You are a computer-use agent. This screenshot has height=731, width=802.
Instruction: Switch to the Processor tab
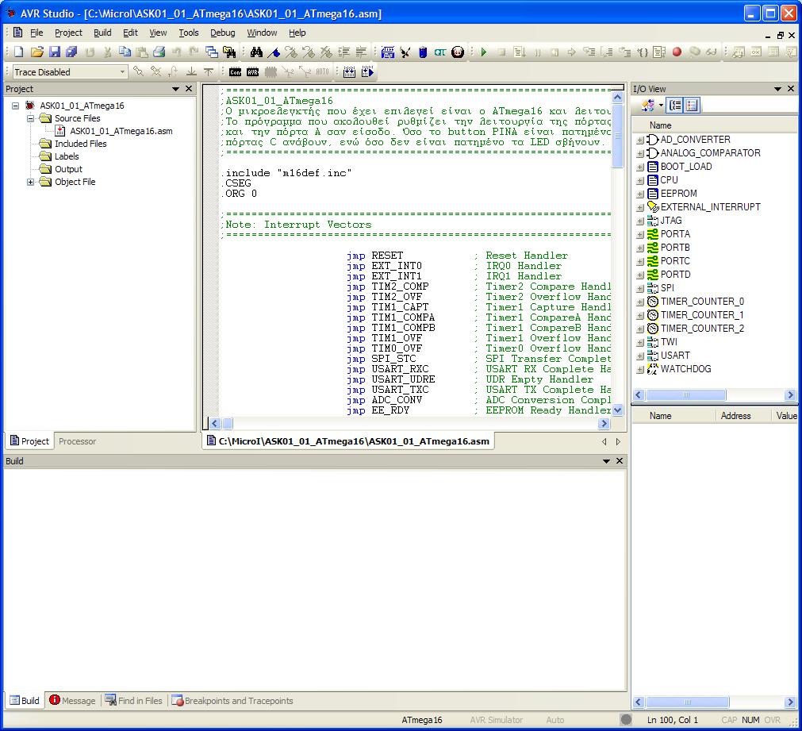[77, 441]
